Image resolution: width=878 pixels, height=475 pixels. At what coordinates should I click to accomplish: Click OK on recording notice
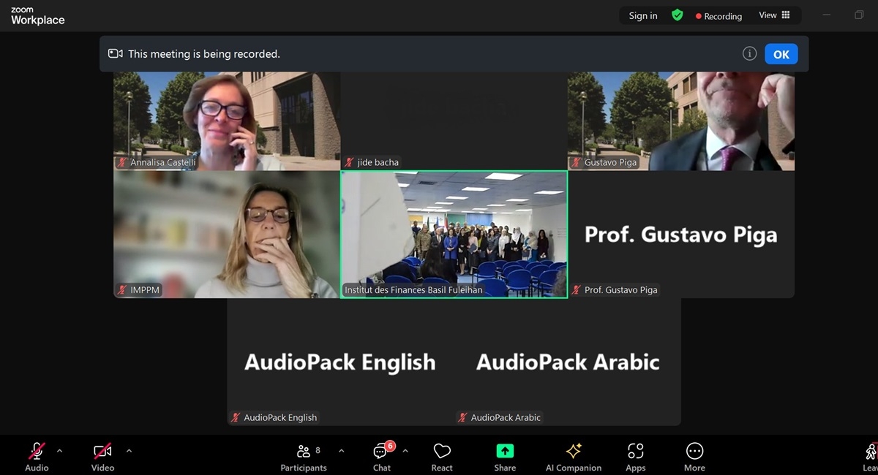[x=781, y=54]
